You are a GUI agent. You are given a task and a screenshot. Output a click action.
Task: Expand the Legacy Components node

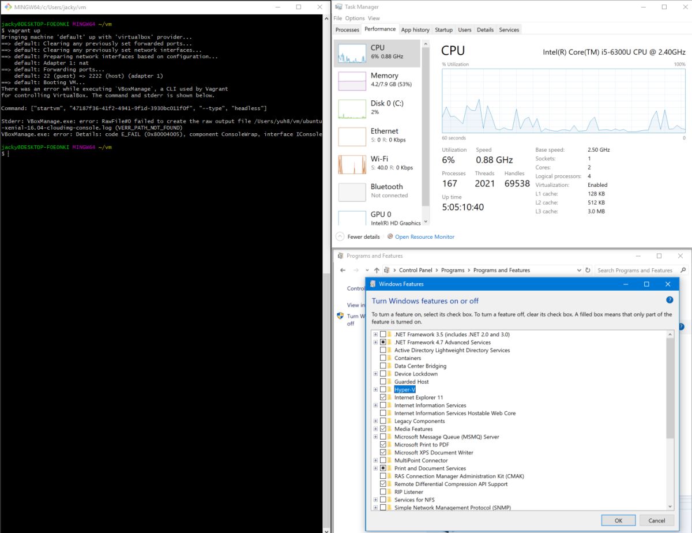tap(375, 421)
